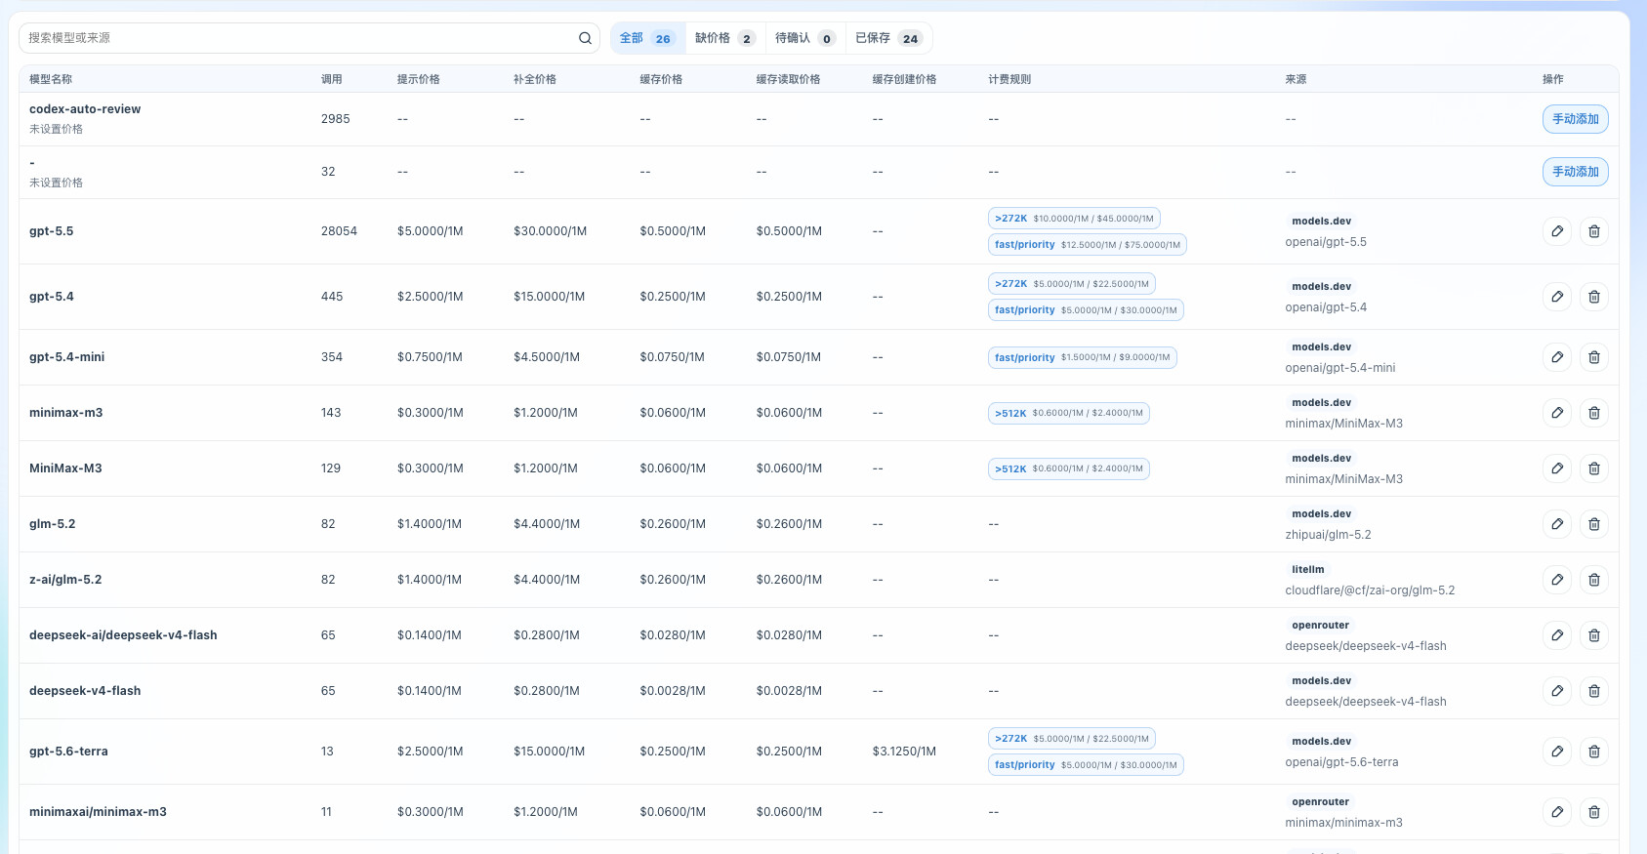Click the 模型名称 column header
The width and height of the screenshot is (1647, 854).
pos(51,79)
